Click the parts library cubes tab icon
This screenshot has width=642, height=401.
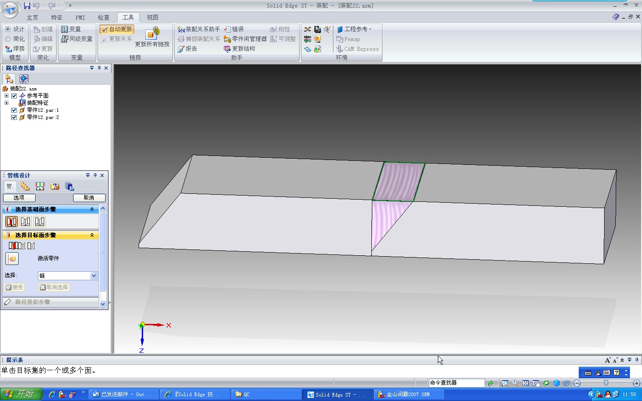(x=25, y=186)
